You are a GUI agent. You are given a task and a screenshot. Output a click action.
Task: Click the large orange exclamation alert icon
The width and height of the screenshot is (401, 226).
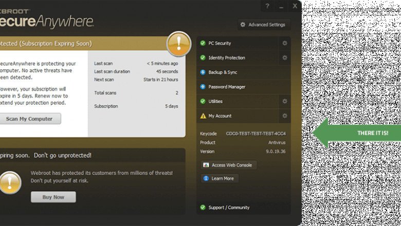[x=179, y=44]
